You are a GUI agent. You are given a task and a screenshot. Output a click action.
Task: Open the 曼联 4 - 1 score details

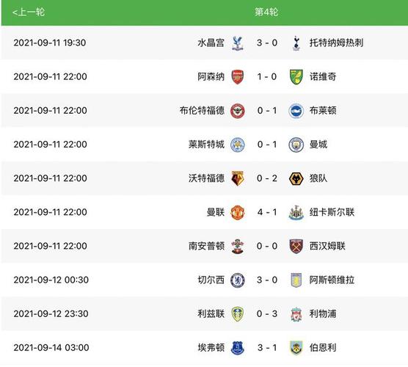[267, 212]
